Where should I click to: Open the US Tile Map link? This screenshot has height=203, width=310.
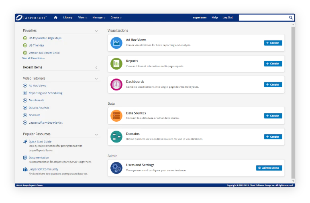[37, 45]
